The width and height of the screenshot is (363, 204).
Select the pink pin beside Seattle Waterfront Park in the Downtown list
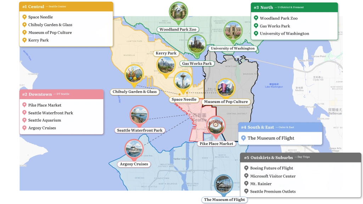click(24, 113)
